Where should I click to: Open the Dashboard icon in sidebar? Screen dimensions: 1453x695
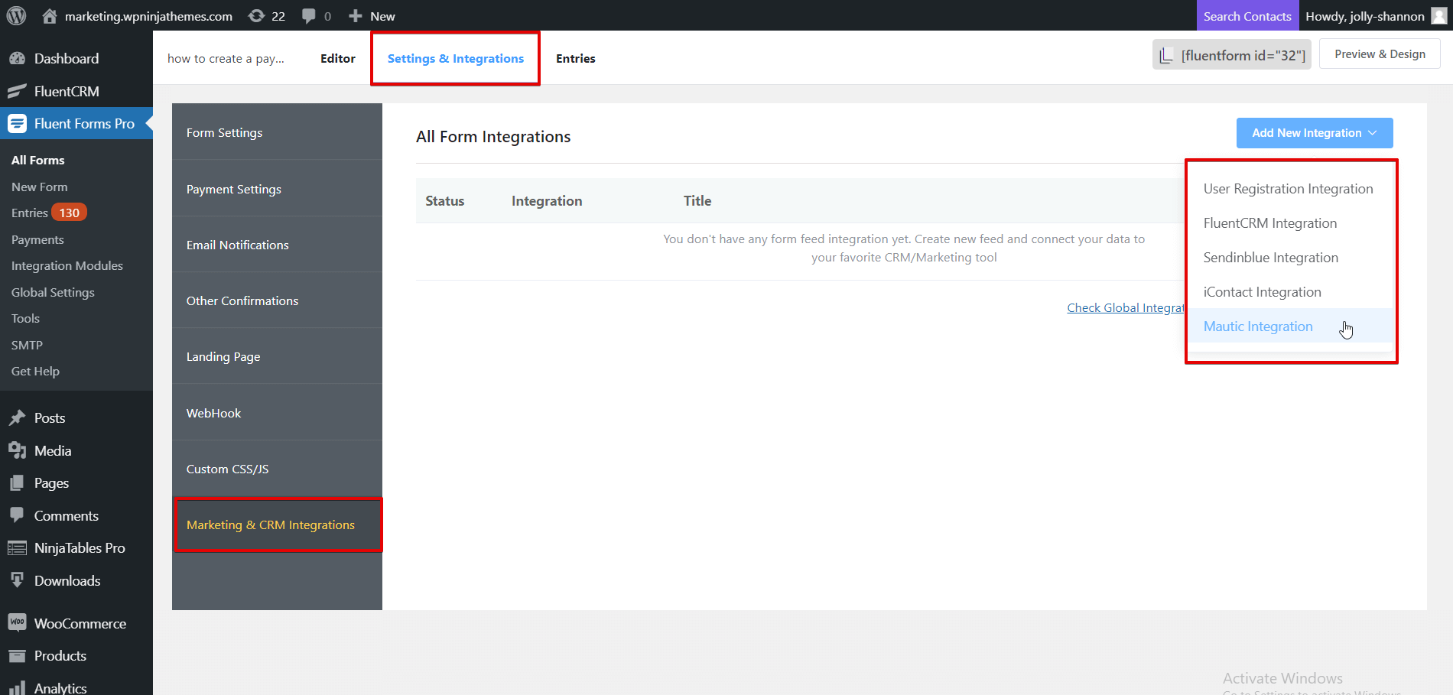(17, 58)
